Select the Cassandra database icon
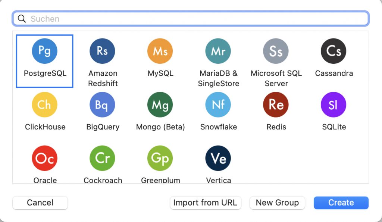Image resolution: width=382 pixels, height=222 pixels. (x=334, y=51)
